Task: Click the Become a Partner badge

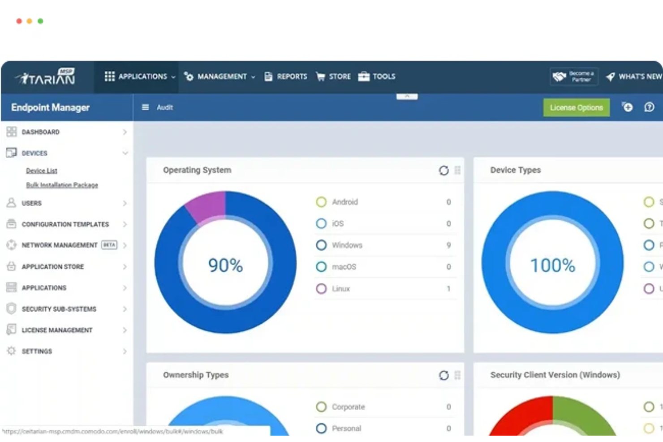Action: [574, 76]
